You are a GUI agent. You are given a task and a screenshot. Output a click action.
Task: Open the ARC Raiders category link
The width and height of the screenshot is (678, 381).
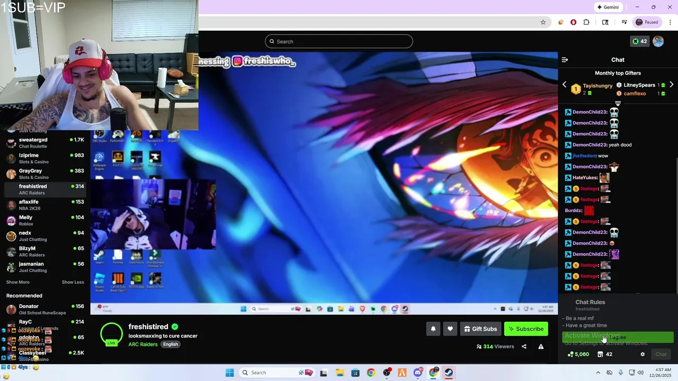coord(143,344)
